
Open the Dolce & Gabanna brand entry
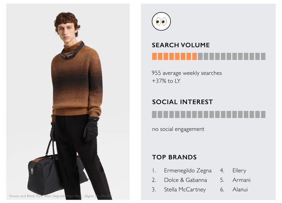(186, 180)
